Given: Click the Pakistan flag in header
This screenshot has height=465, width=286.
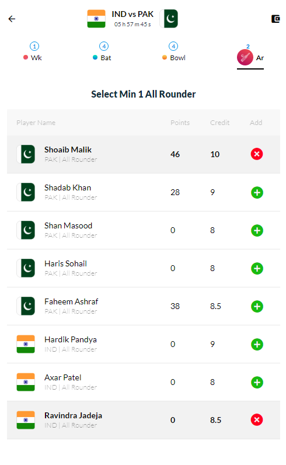Looking at the screenshot, I should pos(169,19).
